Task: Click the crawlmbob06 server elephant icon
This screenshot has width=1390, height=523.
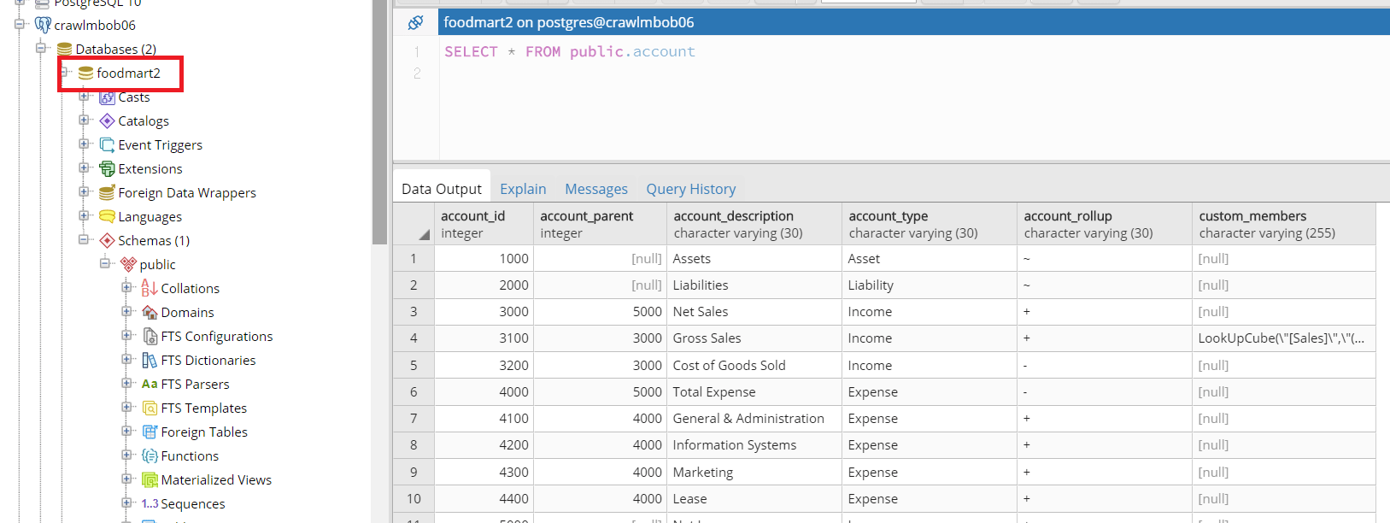Action: [43, 25]
